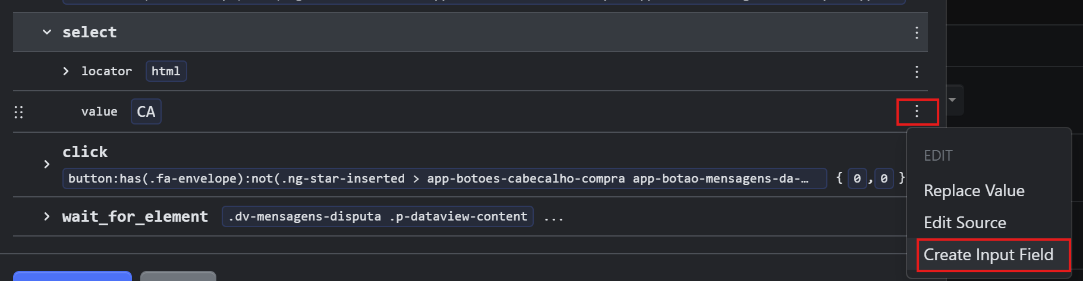The width and height of the screenshot is (1083, 281).
Task: Open the dropdown arrow right of the panel
Action: click(x=952, y=100)
